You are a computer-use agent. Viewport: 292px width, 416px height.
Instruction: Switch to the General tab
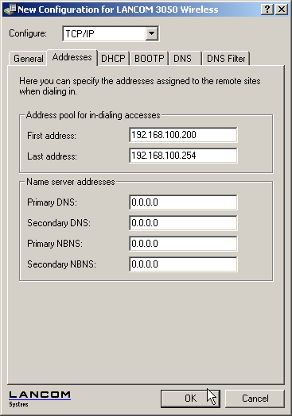(x=28, y=59)
